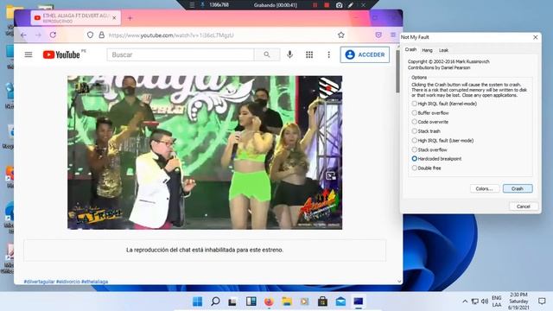Screen dimensions: 553x311
Task: Search with voice using microphone icon
Action: click(x=289, y=54)
